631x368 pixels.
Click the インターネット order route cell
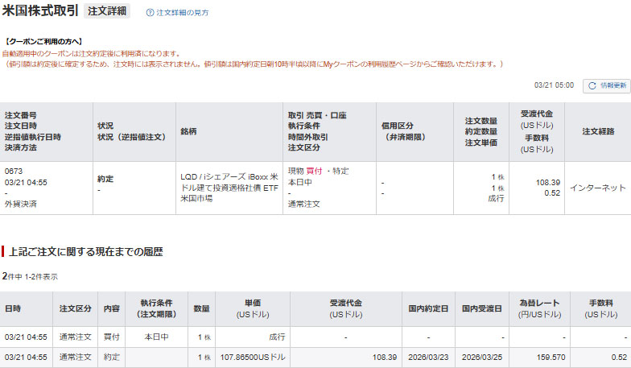pyautogui.click(x=597, y=188)
